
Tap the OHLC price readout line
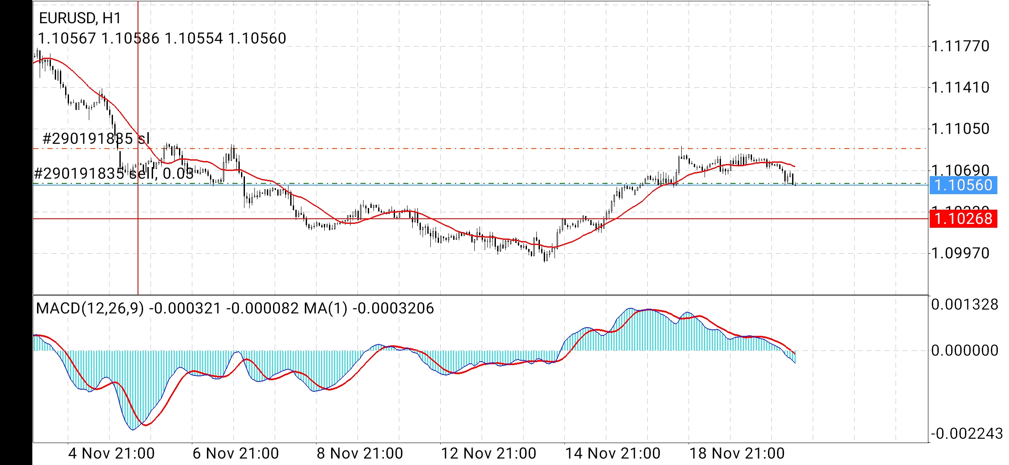coord(162,38)
